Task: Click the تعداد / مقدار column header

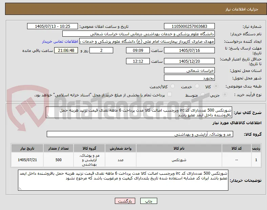Action: pos(58,148)
